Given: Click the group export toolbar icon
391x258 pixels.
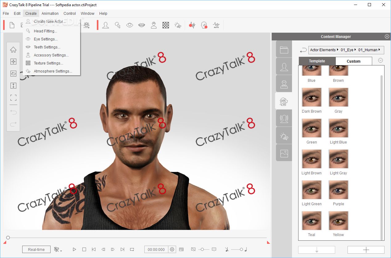Looking at the screenshot, I should point(87,25).
